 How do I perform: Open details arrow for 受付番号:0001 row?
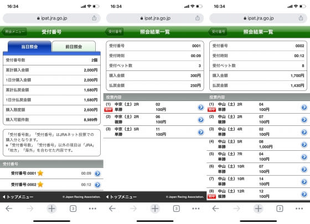pyautogui.click(x=97, y=174)
